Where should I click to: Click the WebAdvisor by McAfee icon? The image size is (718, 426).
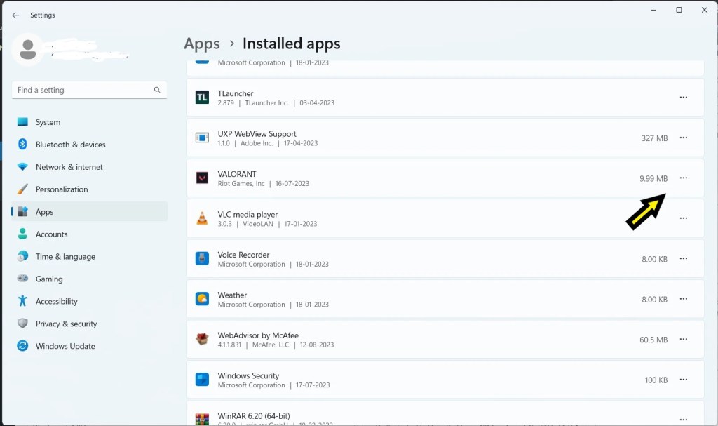tap(202, 340)
